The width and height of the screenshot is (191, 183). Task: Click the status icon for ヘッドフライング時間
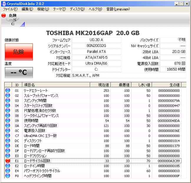8,176
